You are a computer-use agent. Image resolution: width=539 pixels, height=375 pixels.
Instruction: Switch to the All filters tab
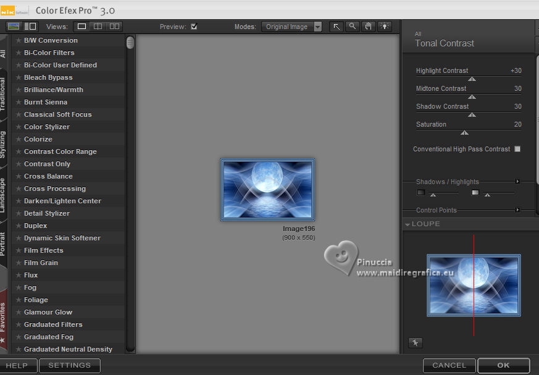point(2,54)
